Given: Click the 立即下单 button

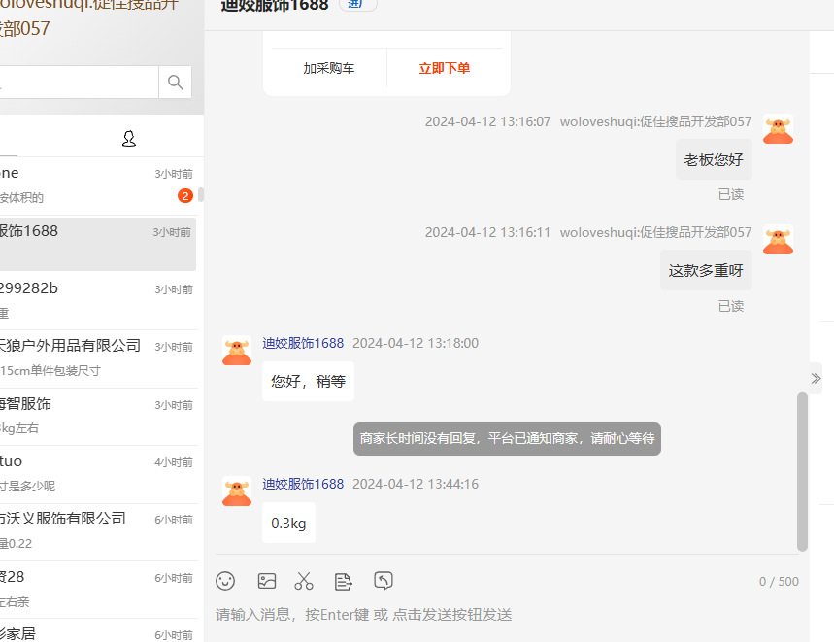Looking at the screenshot, I should point(445,69).
